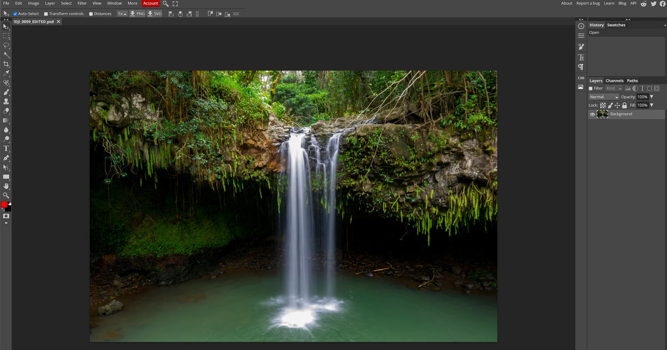Switch to the Channels tab
This screenshot has height=350, width=667.
(614, 81)
